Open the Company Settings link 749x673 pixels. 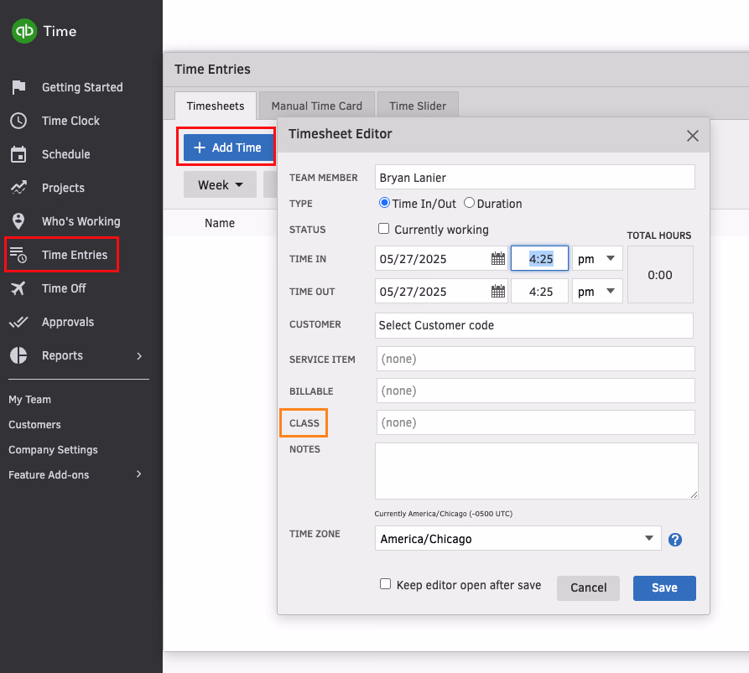53,450
